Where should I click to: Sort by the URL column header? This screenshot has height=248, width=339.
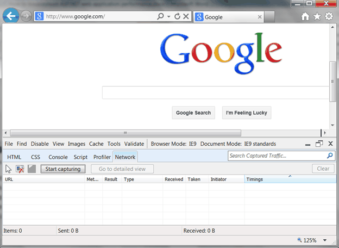(x=43, y=179)
